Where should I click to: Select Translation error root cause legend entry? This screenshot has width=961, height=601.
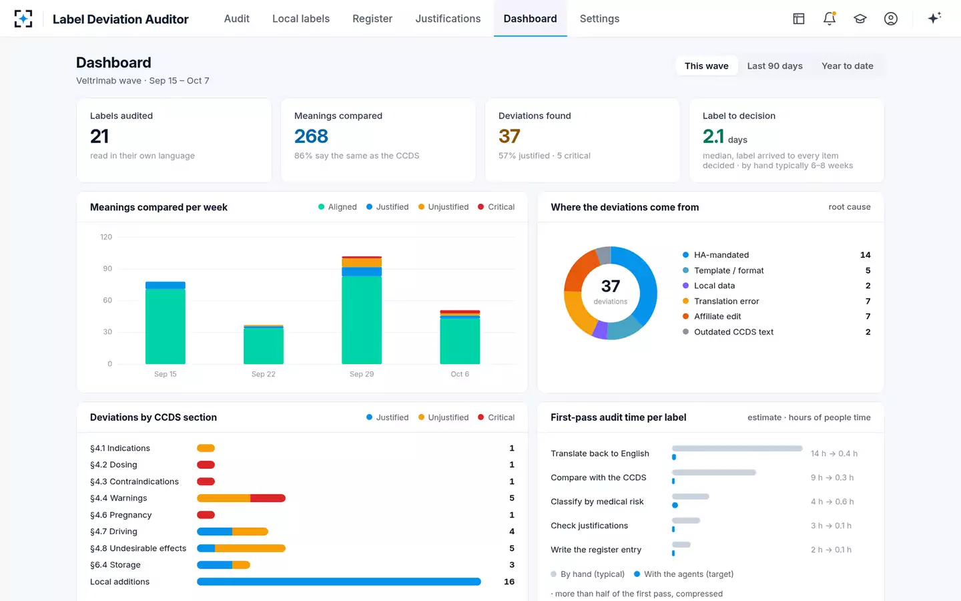(x=776, y=301)
